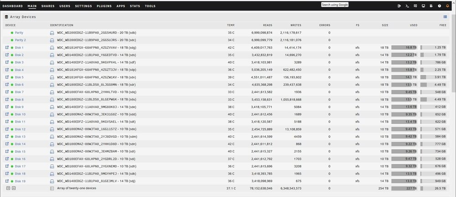The width and height of the screenshot is (456, 197).
Task: Click drive icon beside WD180EDGZ 8LJGG0MN
Action: point(52,85)
